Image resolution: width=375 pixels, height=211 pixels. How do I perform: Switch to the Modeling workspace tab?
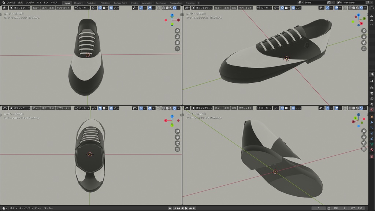(x=78, y=3)
